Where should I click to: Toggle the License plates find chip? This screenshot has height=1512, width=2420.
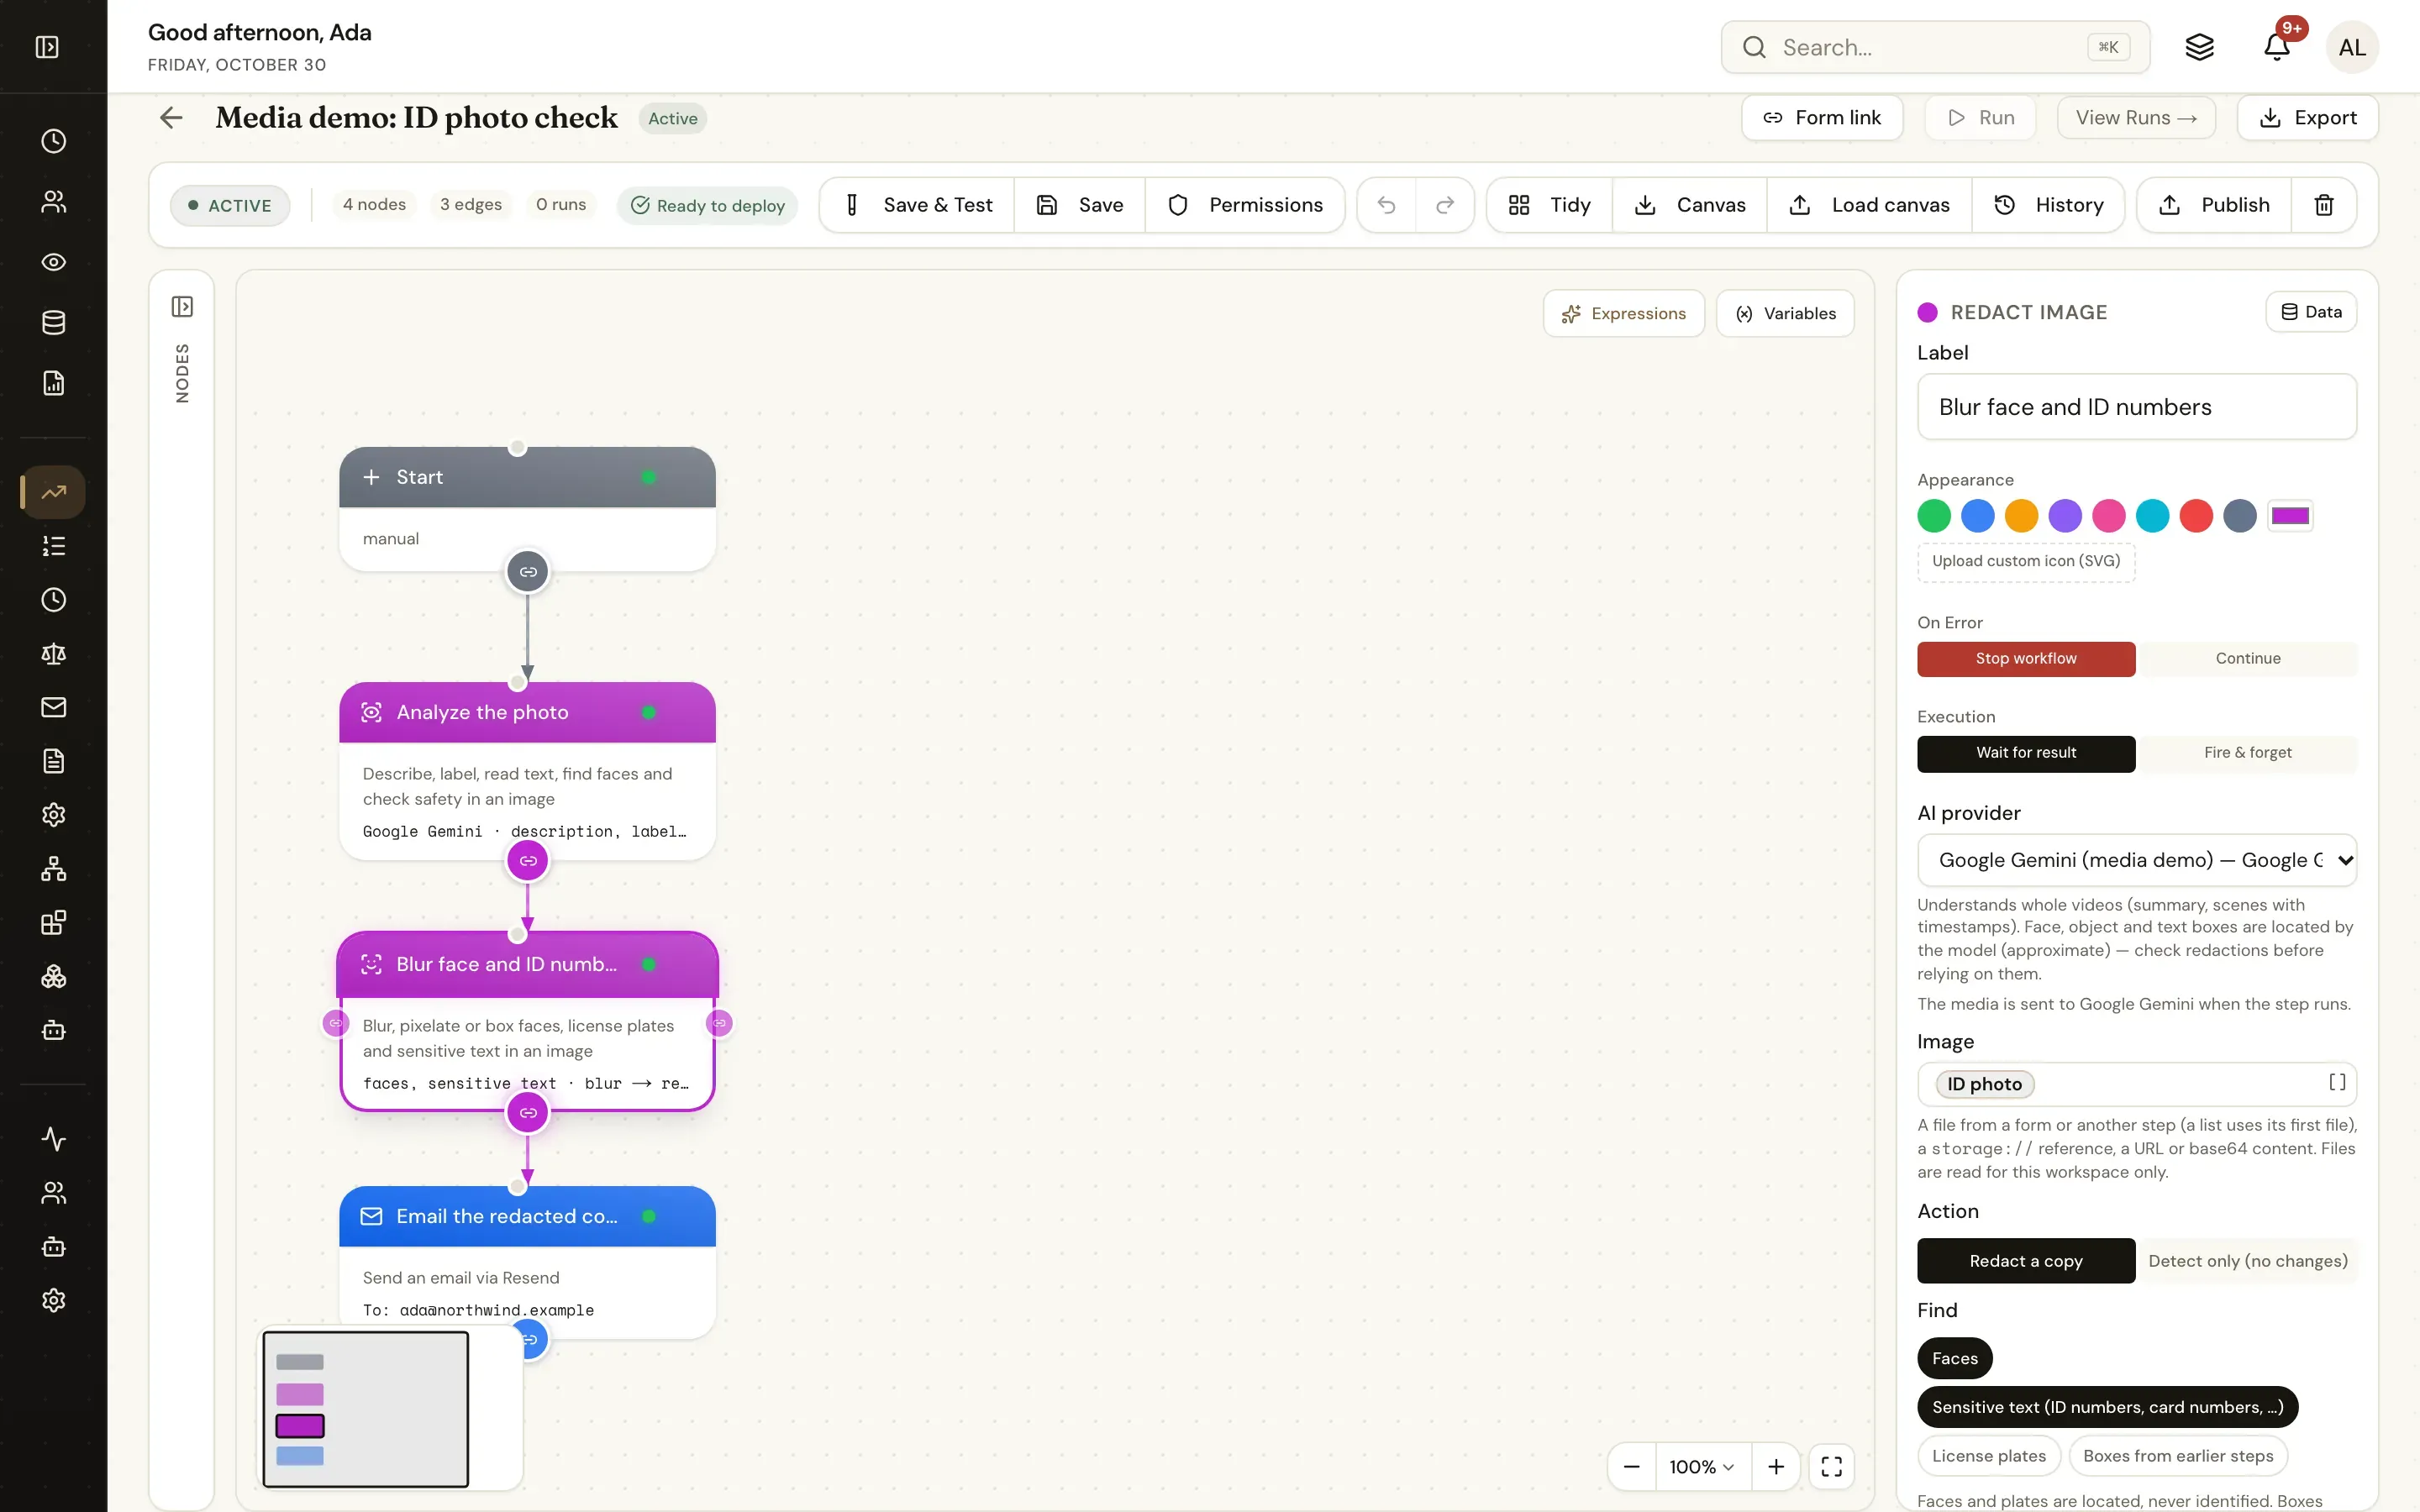(1988, 1456)
